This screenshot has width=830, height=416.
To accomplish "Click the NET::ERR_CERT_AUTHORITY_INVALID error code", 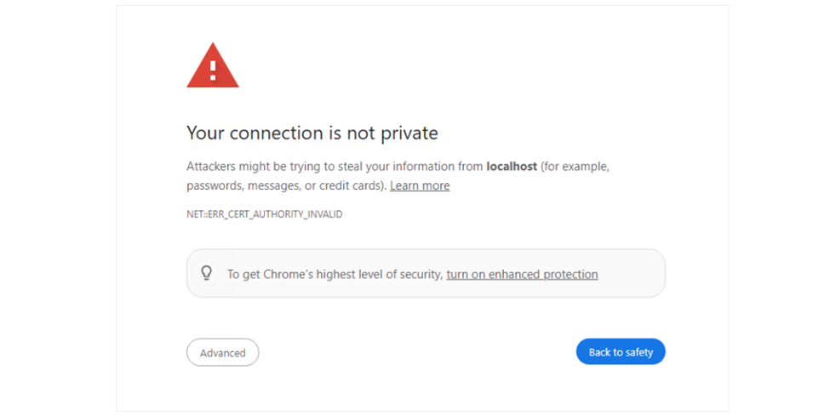I will pos(264,214).
